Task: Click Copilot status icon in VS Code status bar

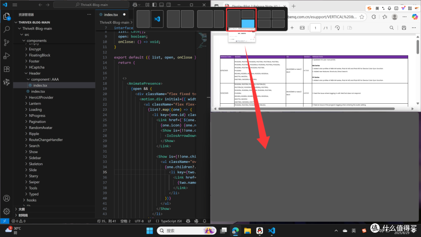Action: 188,221
